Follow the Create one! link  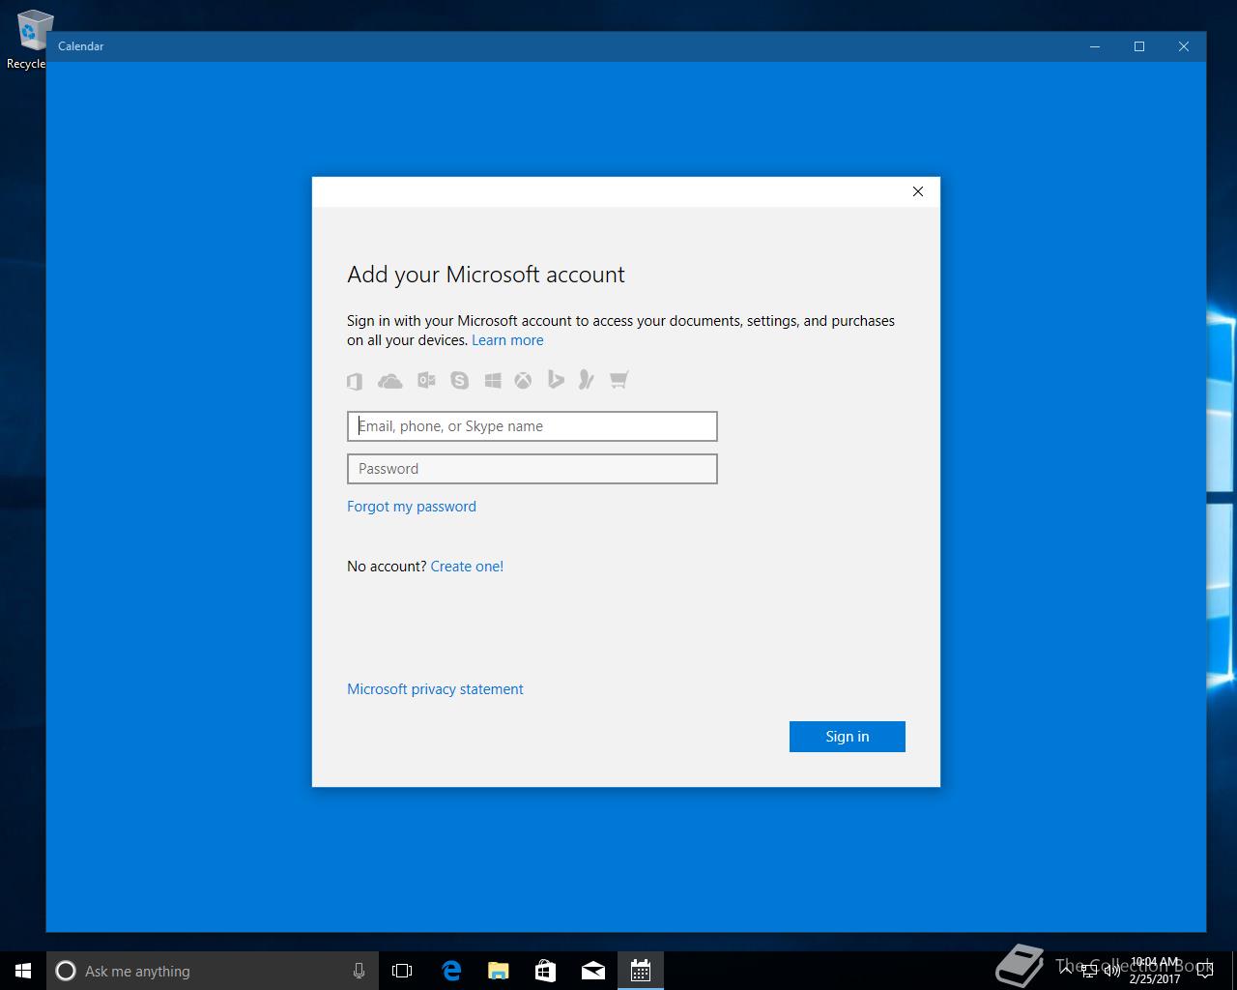tap(467, 567)
